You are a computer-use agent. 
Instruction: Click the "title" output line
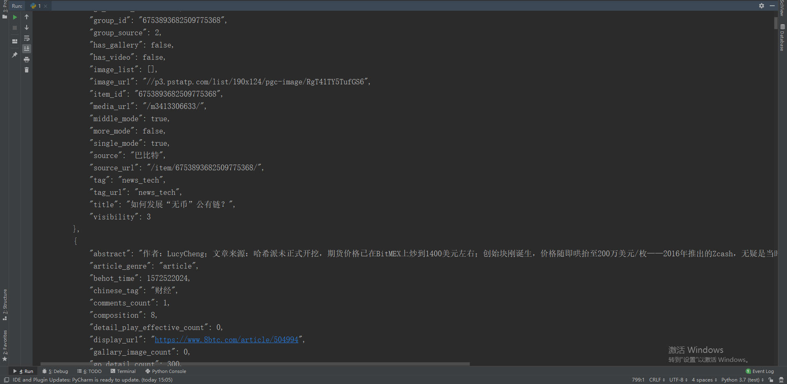162,205
